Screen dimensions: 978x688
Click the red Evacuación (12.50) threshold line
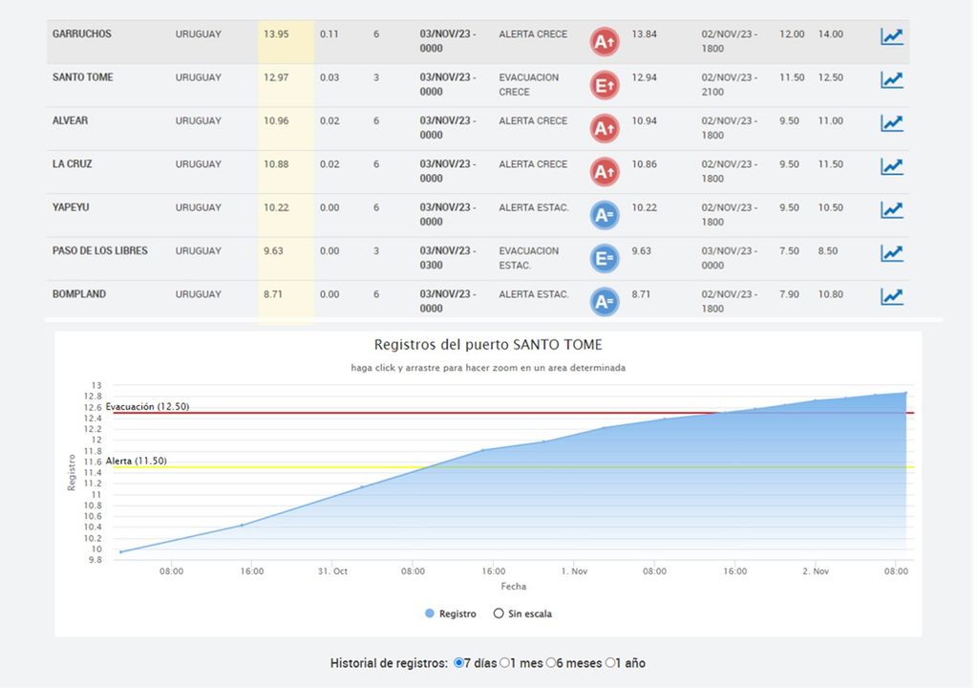(573, 413)
